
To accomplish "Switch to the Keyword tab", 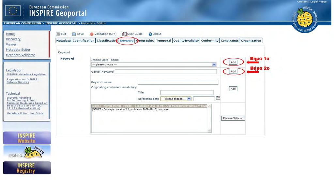I will click(x=127, y=41).
